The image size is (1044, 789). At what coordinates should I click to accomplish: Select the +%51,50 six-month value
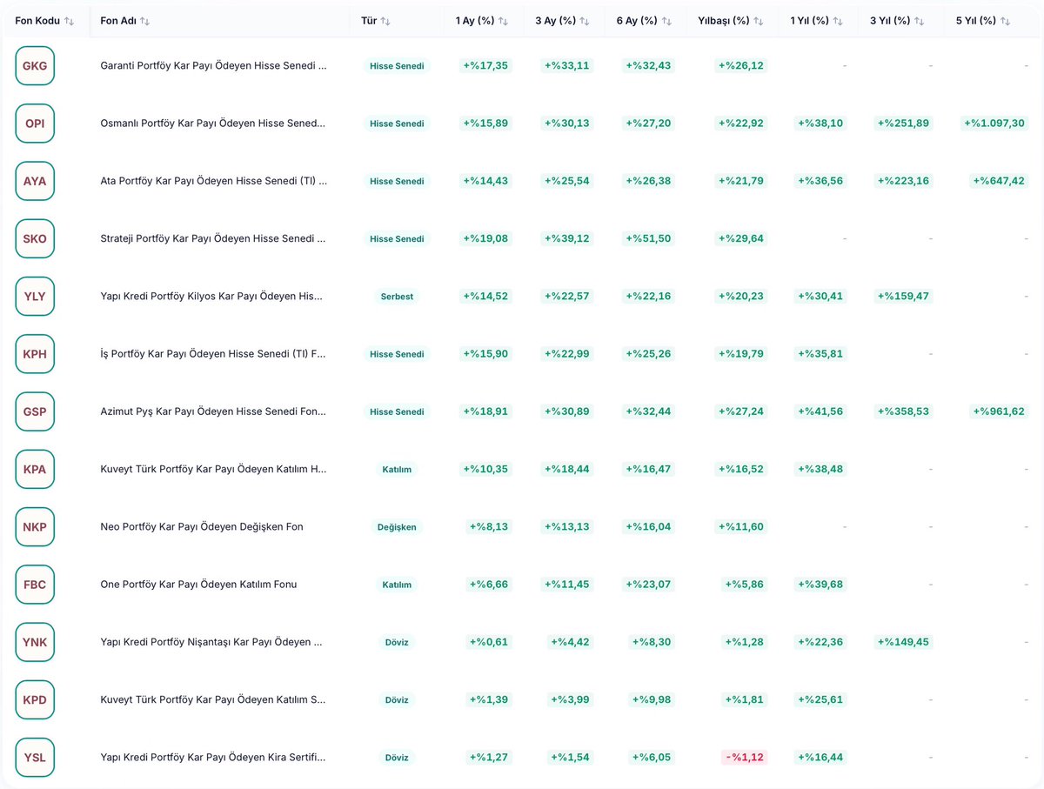[649, 238]
